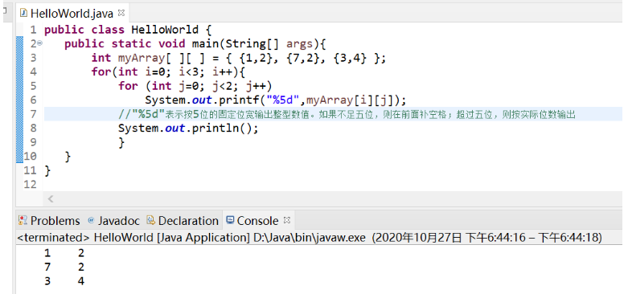Image resolution: width=628 pixels, height=294 pixels.
Task: Close the Console view with X
Action: coord(286,220)
